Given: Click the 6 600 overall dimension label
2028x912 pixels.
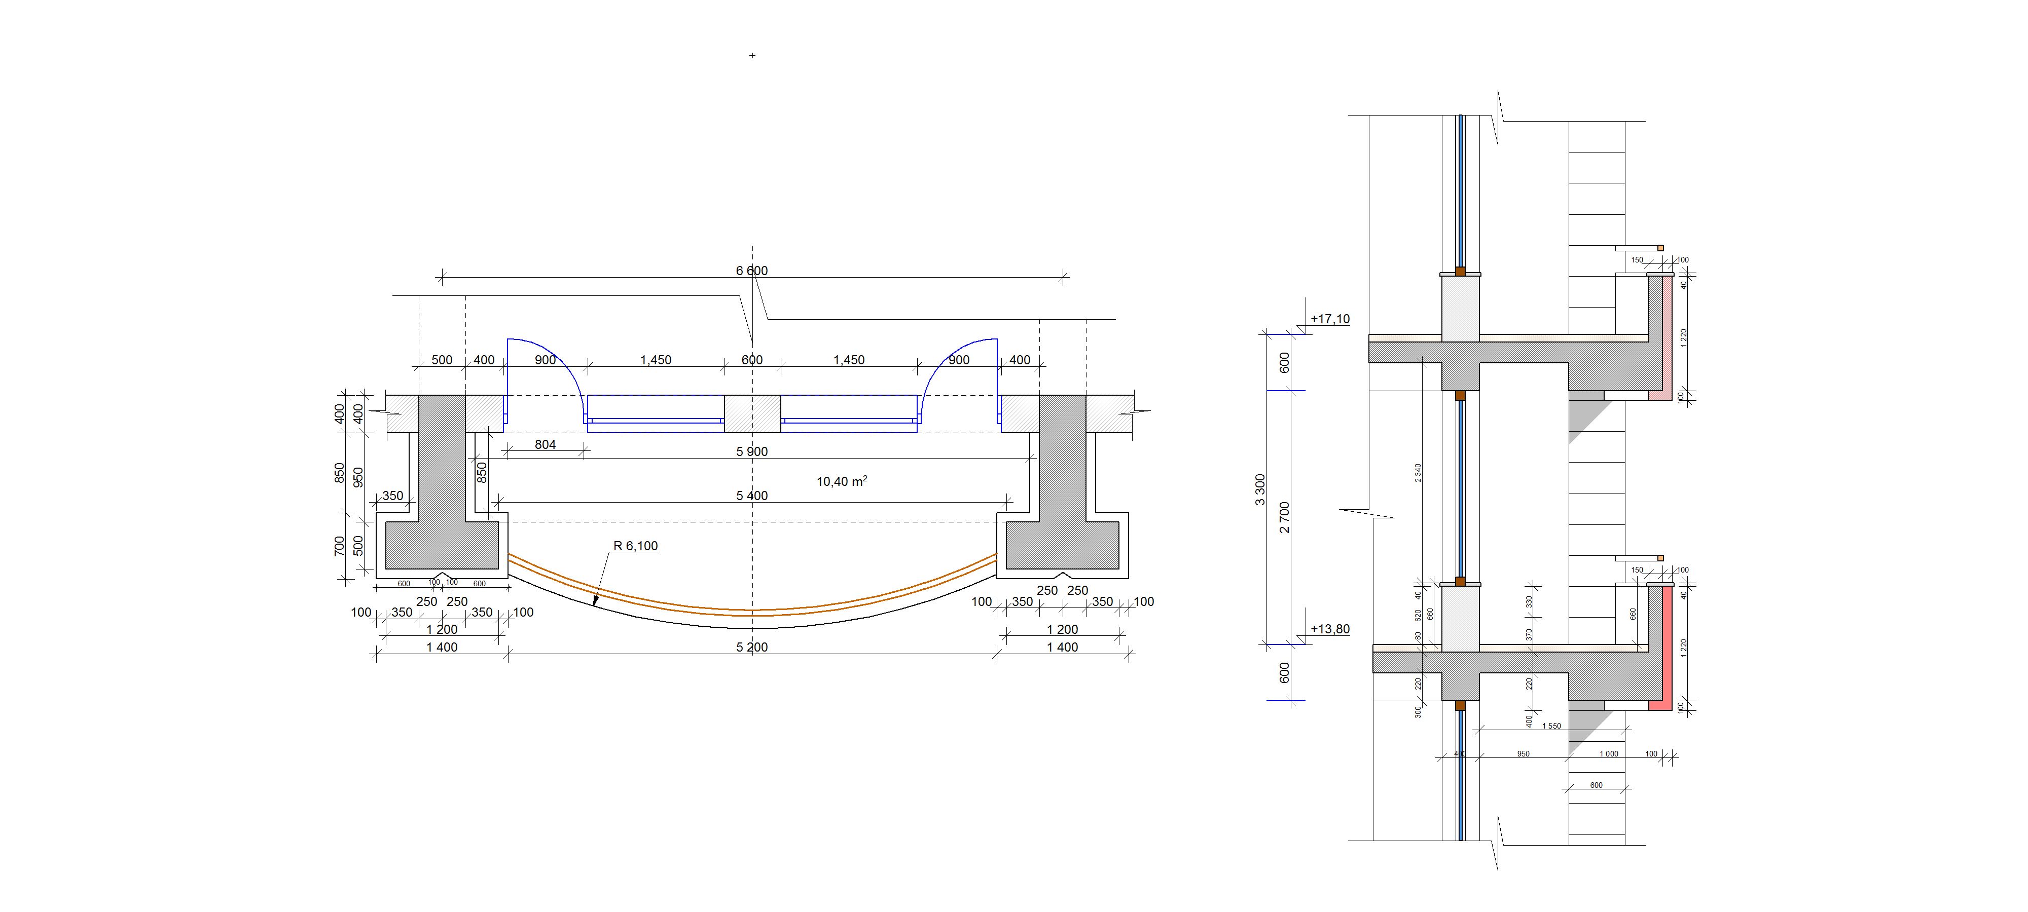Looking at the screenshot, I should point(751,271).
